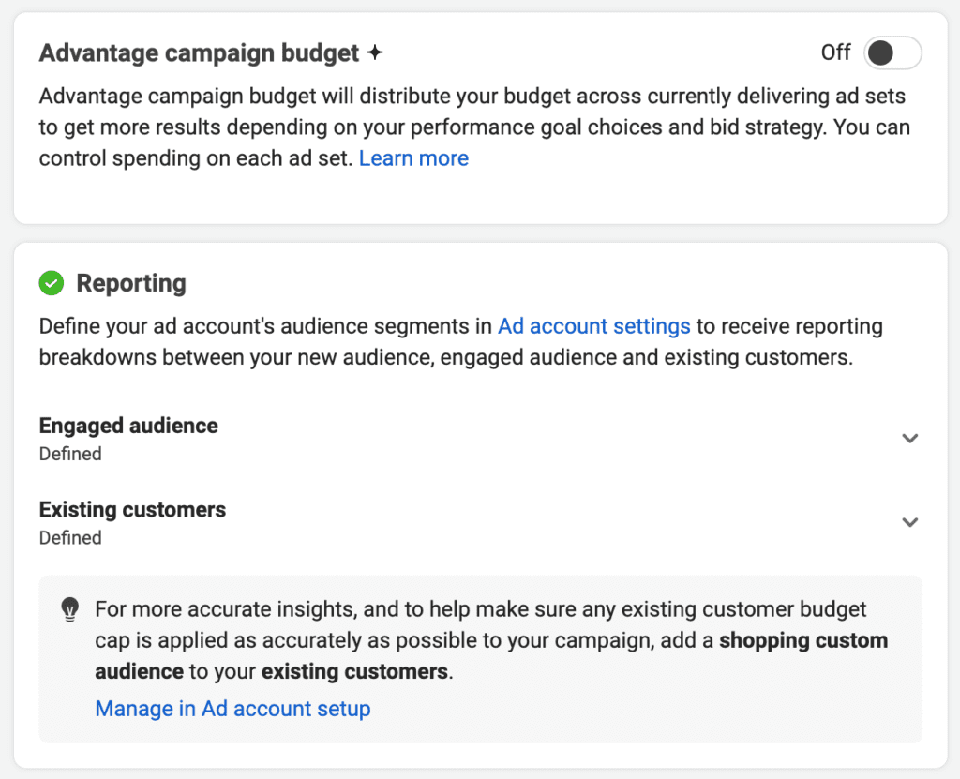Screen dimensions: 960x779
Task: Turn on the Advantage campaign budget toggle
Action: (892, 52)
